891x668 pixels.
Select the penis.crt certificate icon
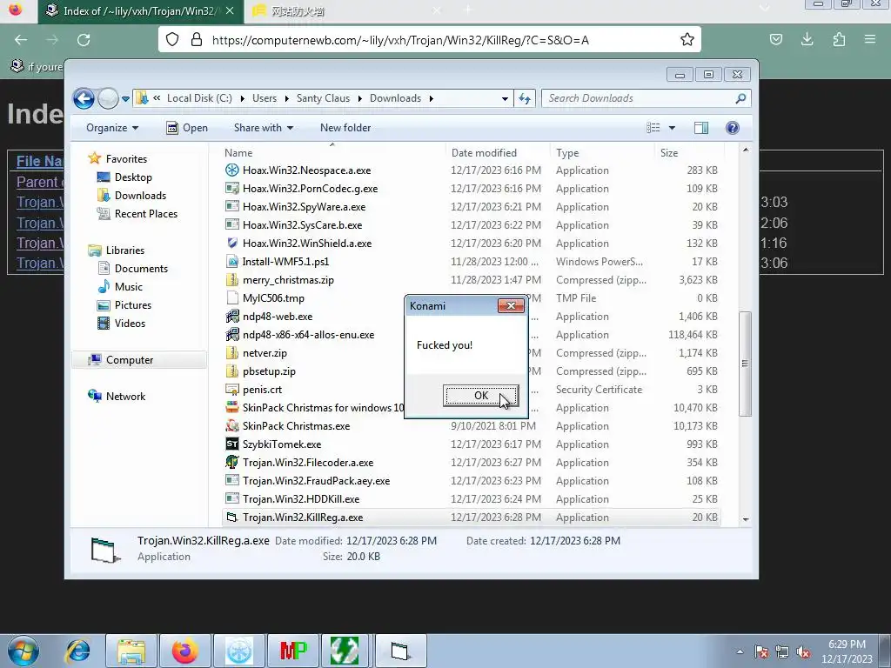[231, 390]
